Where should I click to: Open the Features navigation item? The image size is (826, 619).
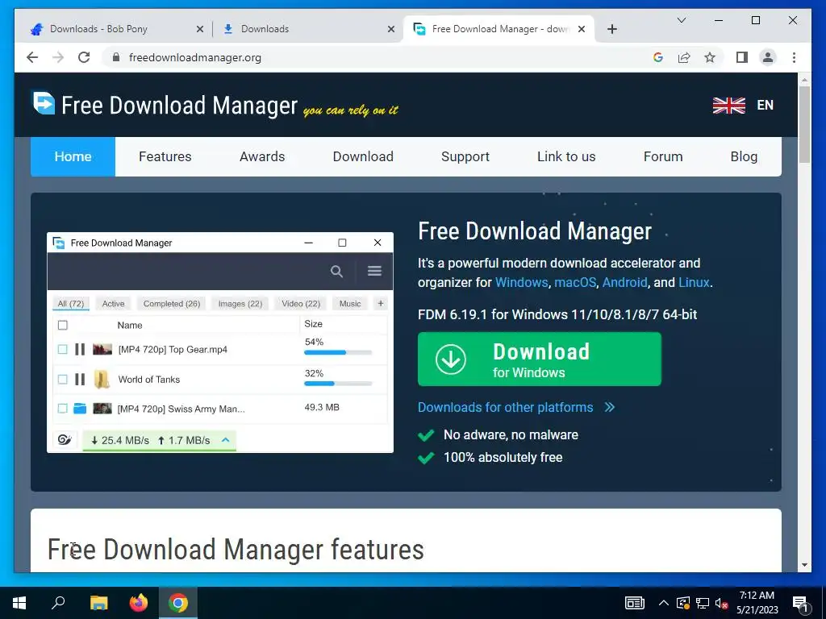[x=165, y=157]
